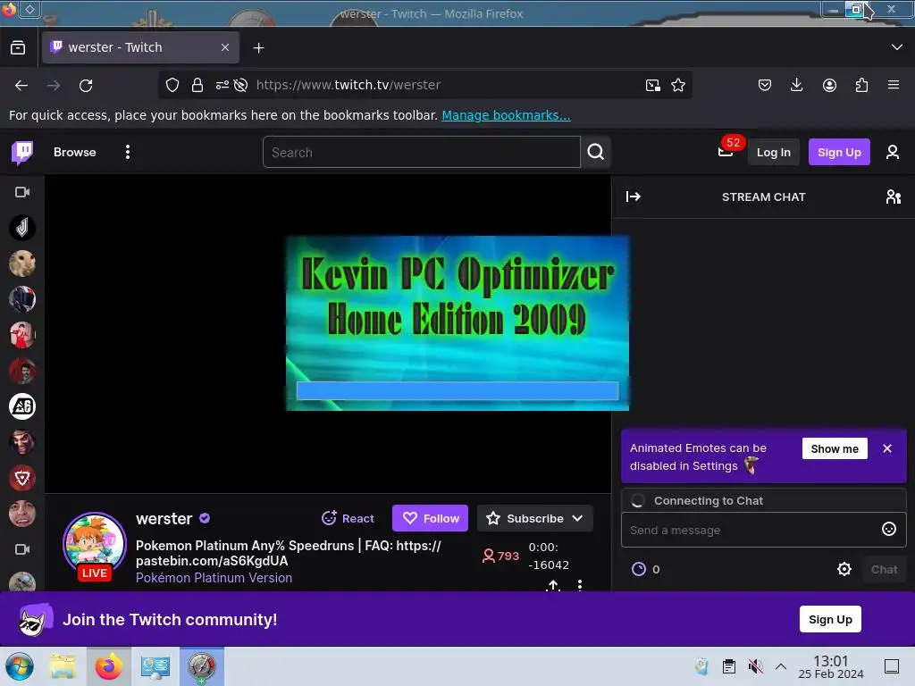The image size is (915, 686).
Task: Open the user account icon menu
Action: pos(893,152)
